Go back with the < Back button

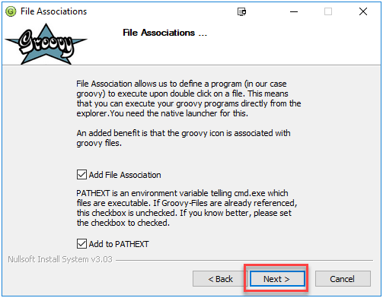(220, 279)
